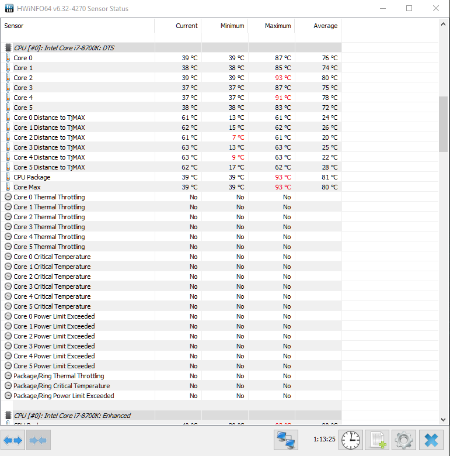Click the 81 °C average for CPU Package
Viewport: 450px width, 456px height.
pos(330,177)
